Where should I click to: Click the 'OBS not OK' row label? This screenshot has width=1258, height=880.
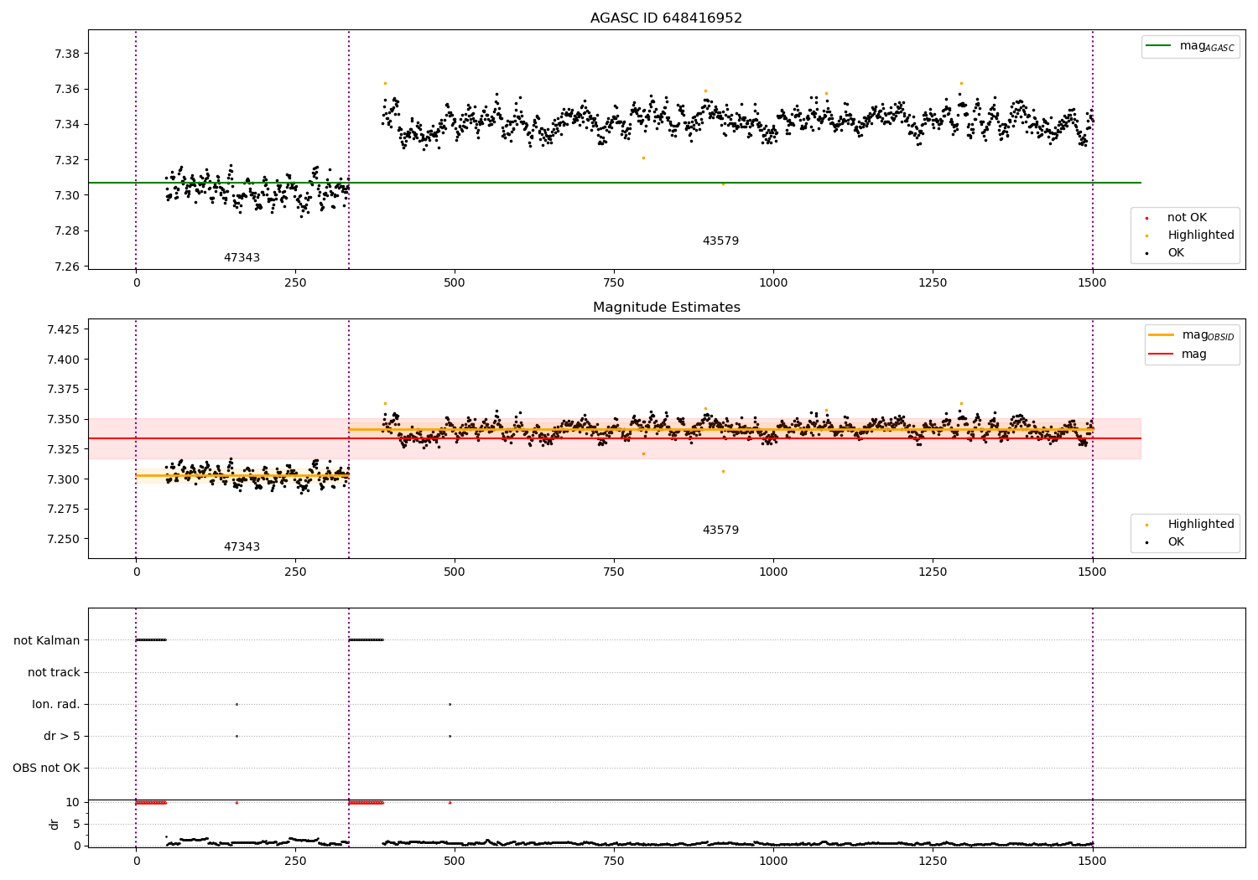click(x=47, y=768)
